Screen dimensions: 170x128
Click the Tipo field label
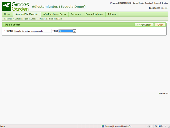pos(56,31)
